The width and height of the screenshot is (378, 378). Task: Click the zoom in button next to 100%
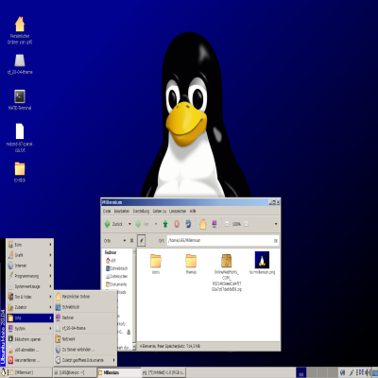(x=247, y=224)
